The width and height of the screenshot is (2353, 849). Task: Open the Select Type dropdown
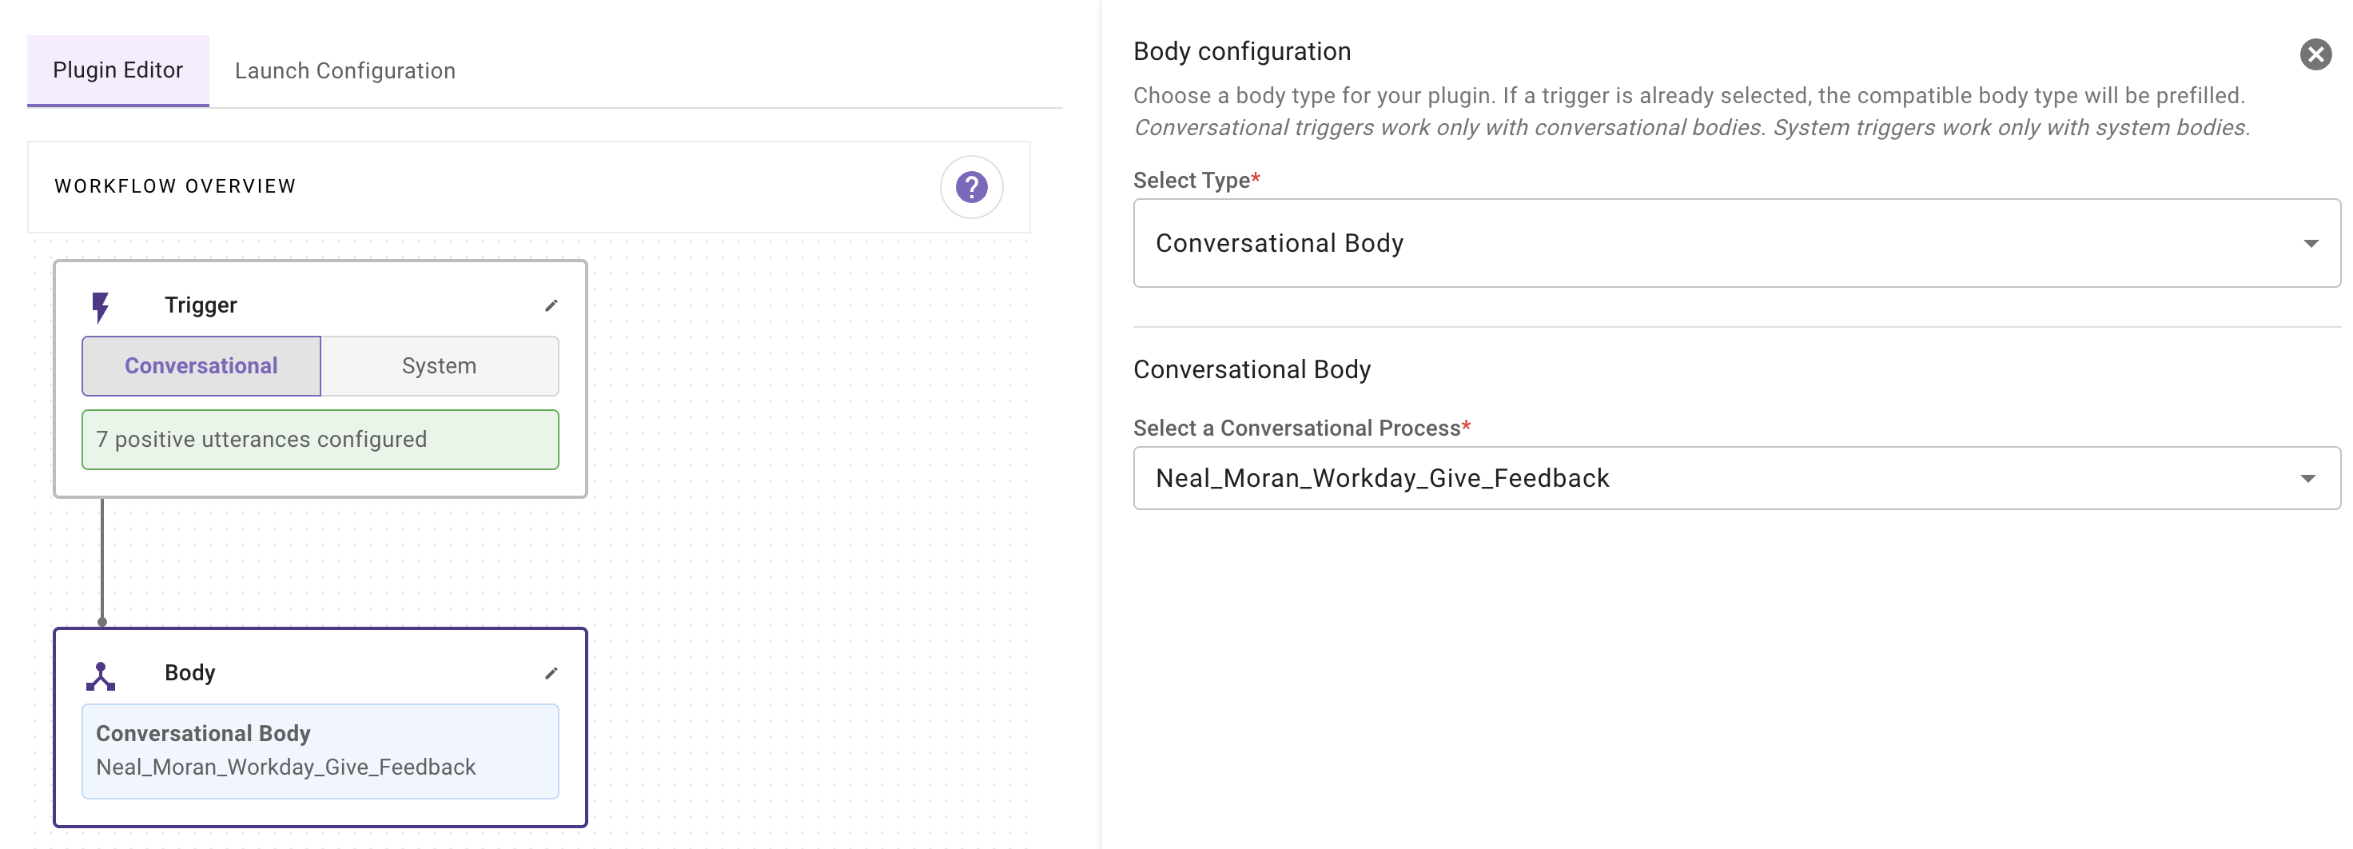pos(1718,243)
